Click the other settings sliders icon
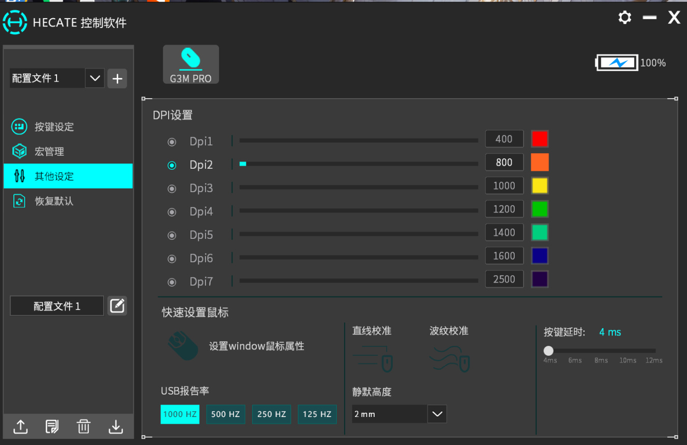 19,176
